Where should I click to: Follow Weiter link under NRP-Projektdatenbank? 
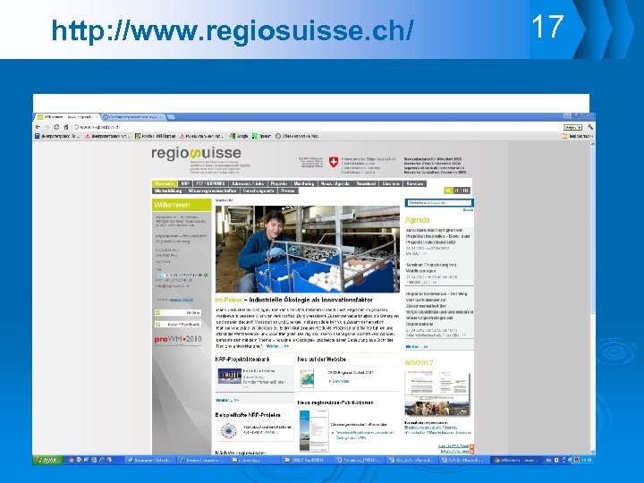point(227,400)
